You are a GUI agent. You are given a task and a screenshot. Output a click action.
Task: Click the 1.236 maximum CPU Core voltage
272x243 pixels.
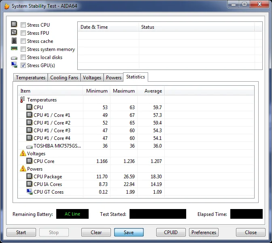(129, 161)
